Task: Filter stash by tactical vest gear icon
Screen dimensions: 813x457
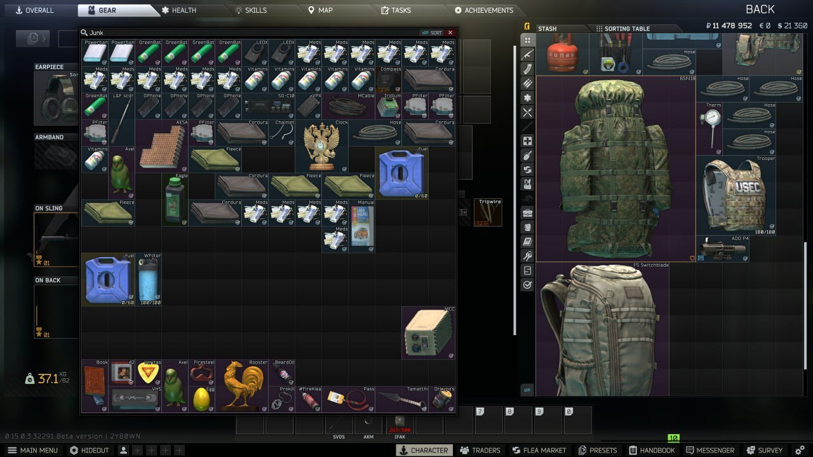Action: 527,184
